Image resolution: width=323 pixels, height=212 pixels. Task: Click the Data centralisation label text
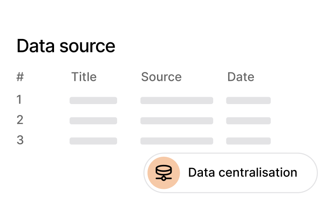tap(242, 173)
